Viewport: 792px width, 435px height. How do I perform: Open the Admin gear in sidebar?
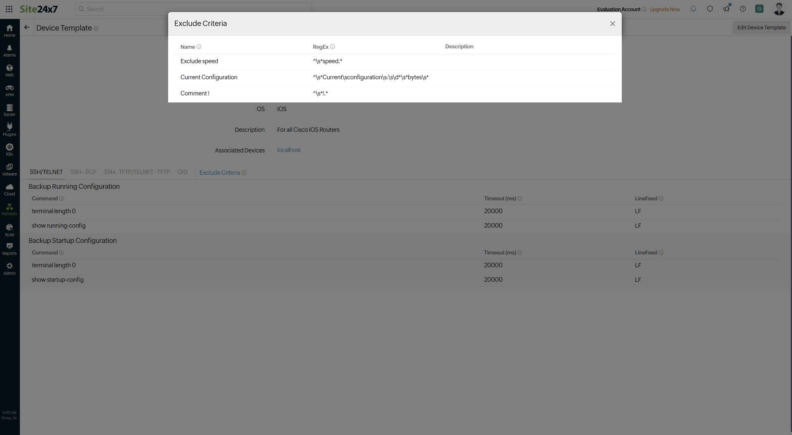[x=10, y=268]
